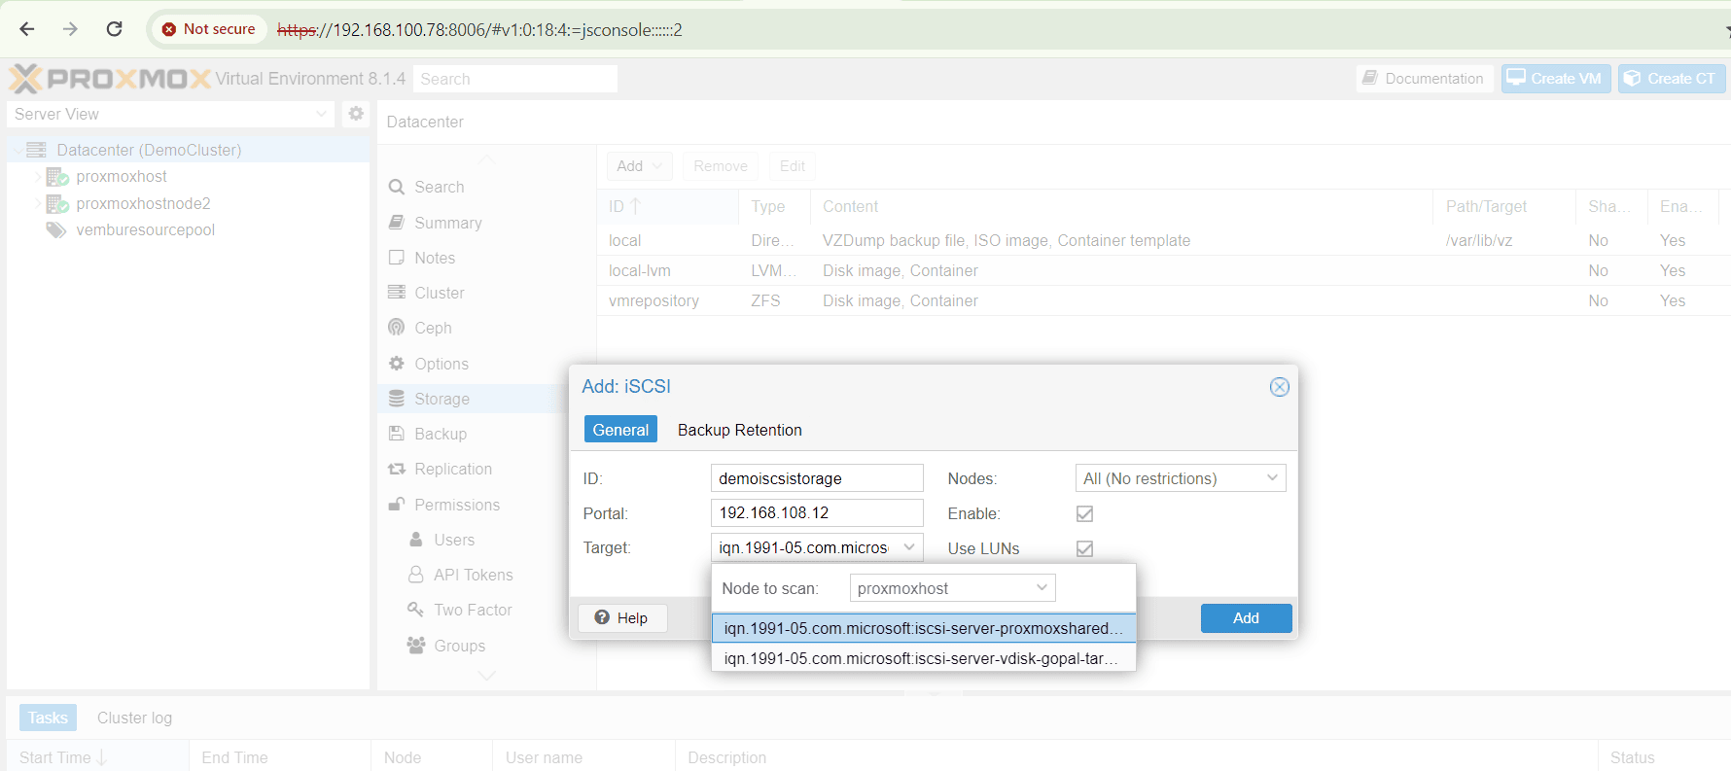Open the Storage menu item

[x=442, y=399]
